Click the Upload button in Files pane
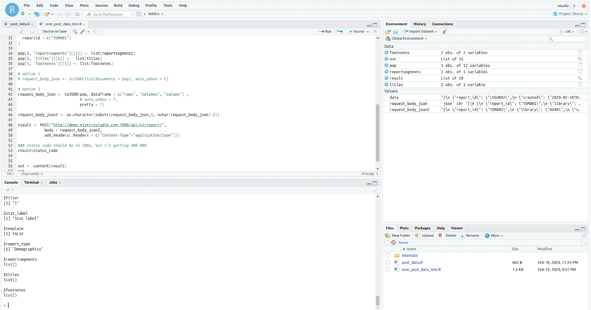Viewport: 591px width, 310px height. pos(424,235)
